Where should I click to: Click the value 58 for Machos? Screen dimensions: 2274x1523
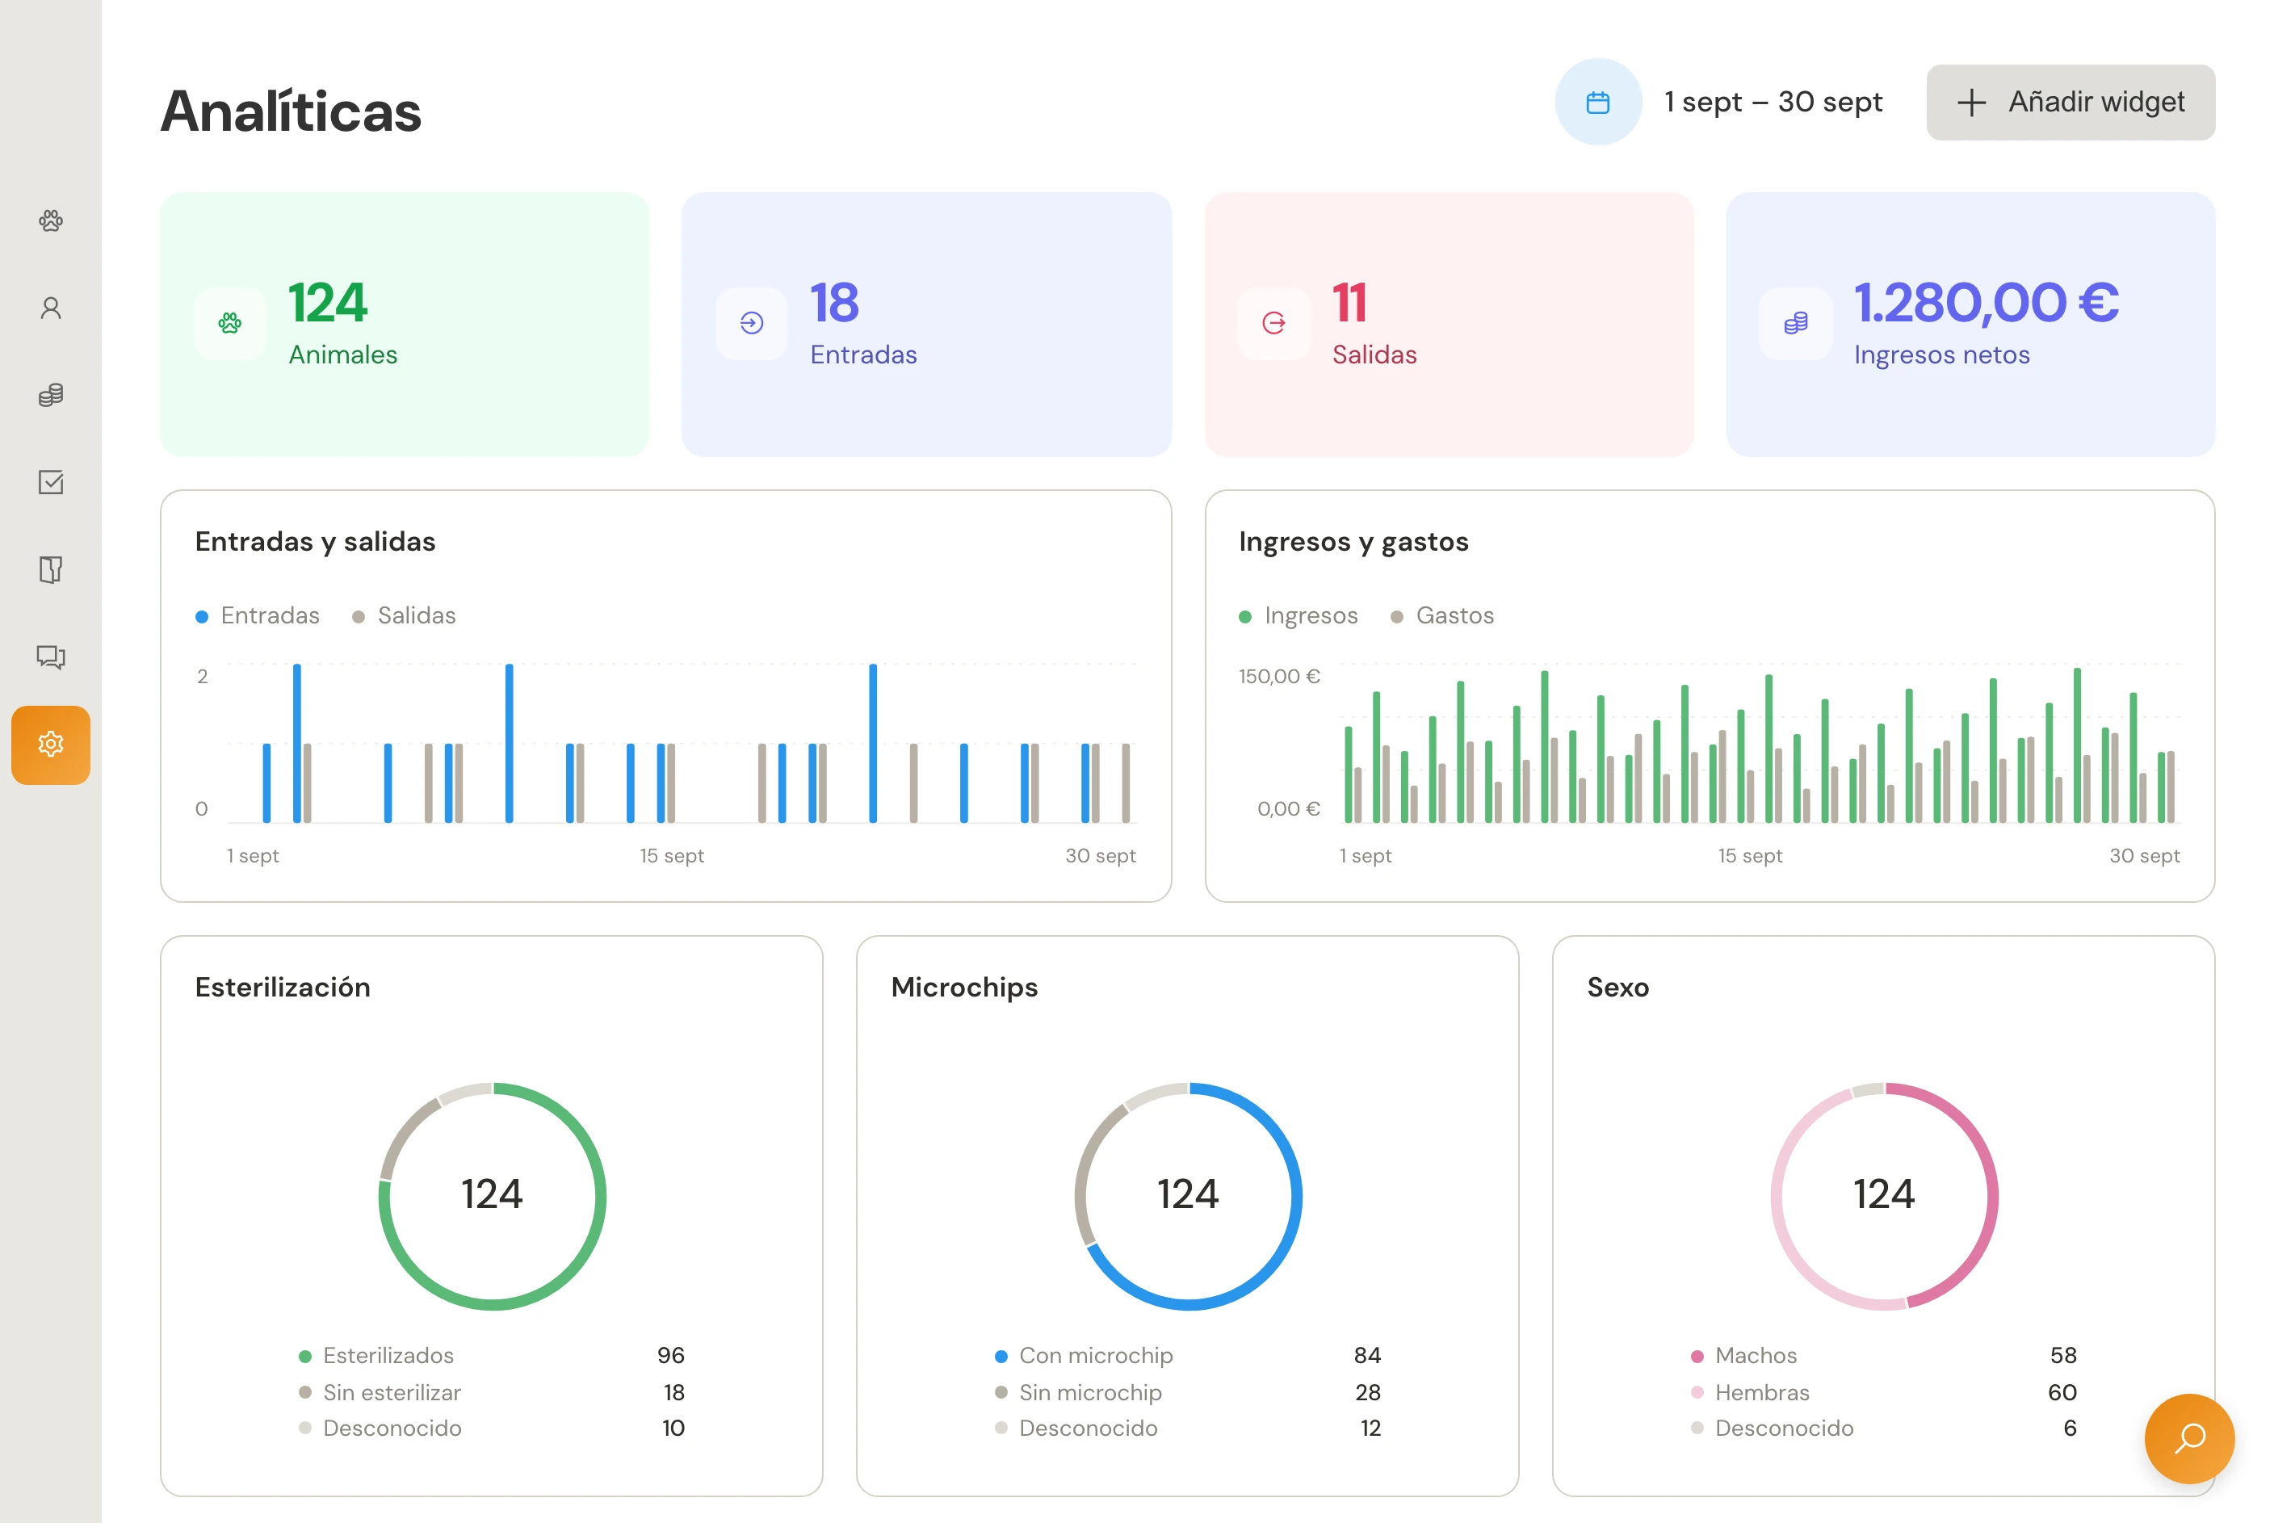2063,1356
